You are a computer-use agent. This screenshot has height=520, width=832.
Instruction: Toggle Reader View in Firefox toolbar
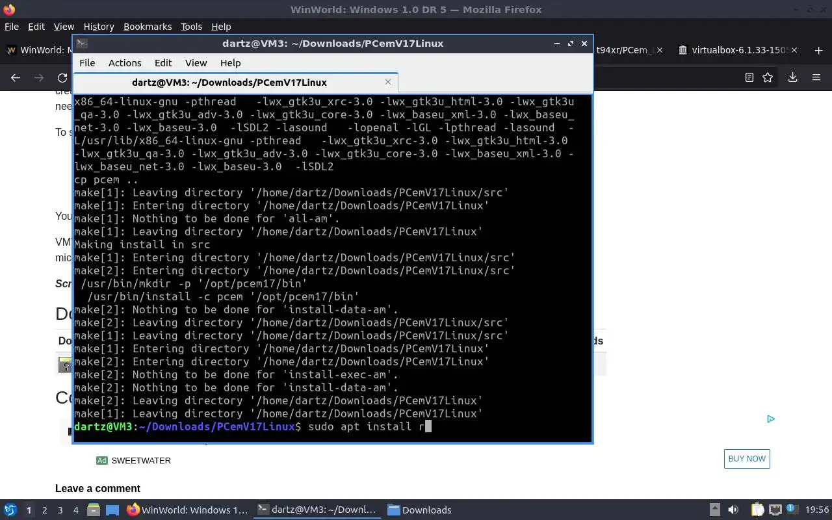[x=749, y=77]
